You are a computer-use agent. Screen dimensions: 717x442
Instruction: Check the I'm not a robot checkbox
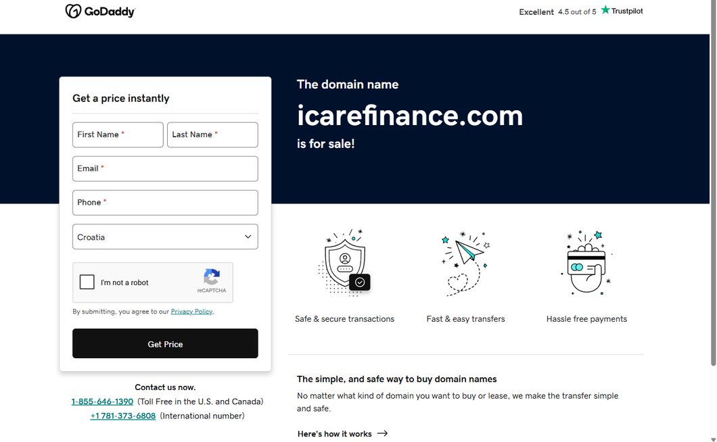point(87,282)
